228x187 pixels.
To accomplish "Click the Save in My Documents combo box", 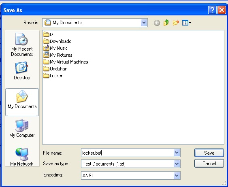I will 95,23.
